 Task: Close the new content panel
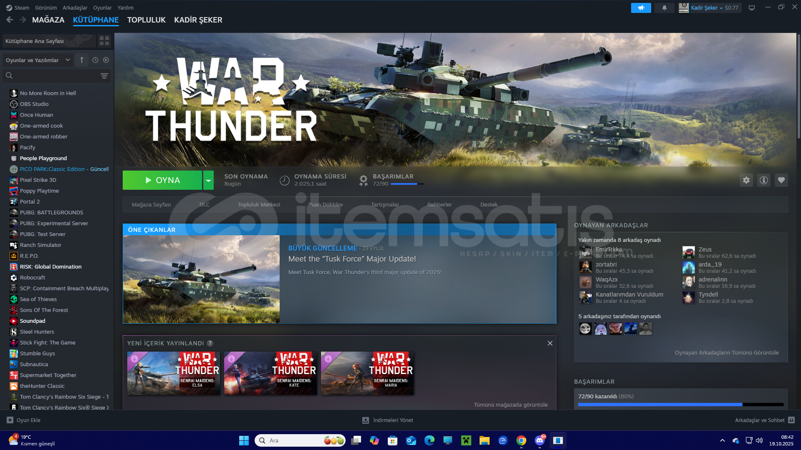550,343
